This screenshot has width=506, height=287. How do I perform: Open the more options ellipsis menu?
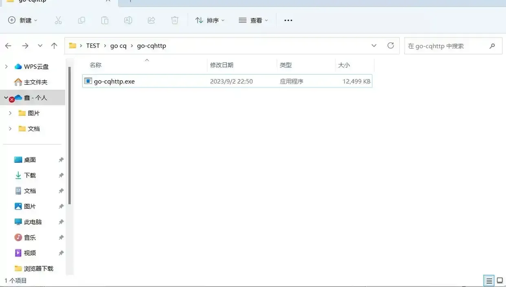(x=288, y=20)
